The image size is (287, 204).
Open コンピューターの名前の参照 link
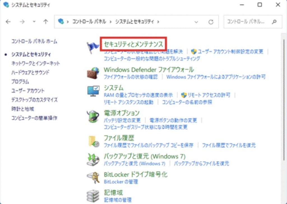[187, 102]
